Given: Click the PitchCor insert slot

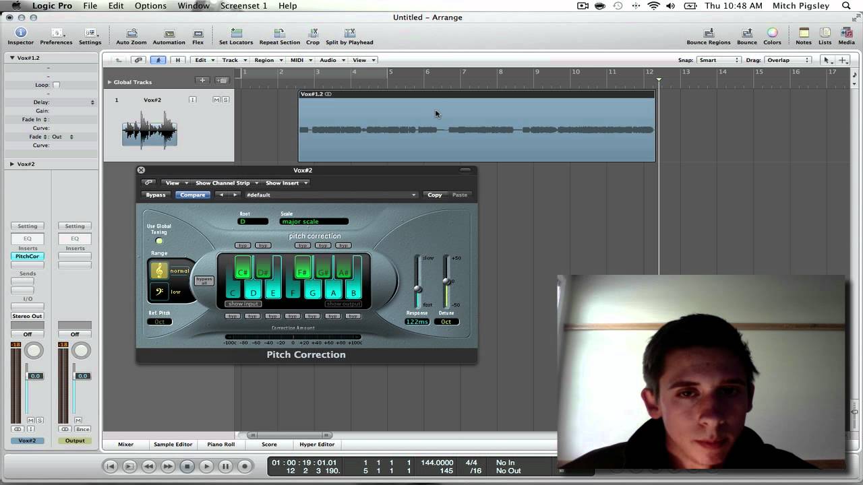Looking at the screenshot, I should tap(28, 256).
